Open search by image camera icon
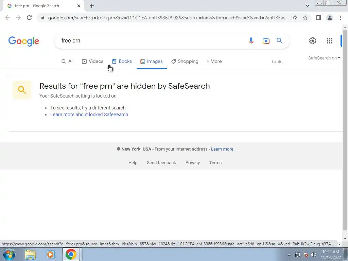Screen dimensions: 348x261 (266, 41)
